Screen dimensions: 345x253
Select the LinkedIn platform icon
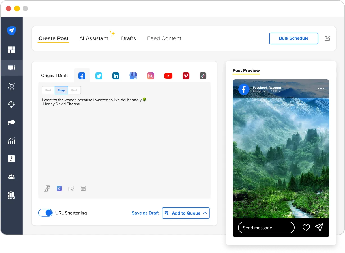click(x=116, y=76)
